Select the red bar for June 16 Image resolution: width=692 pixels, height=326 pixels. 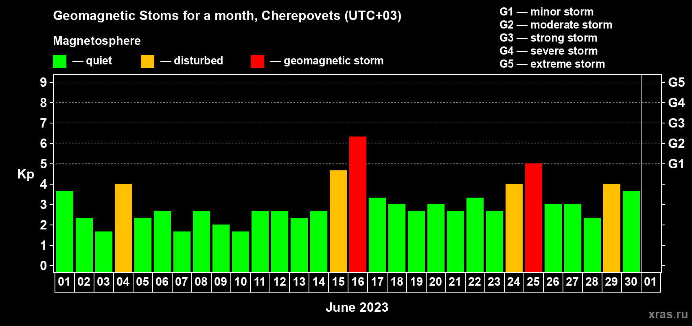pos(358,204)
